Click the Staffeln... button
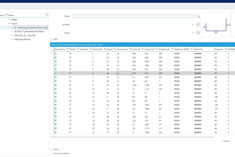This screenshot has width=235, height=157. [x=227, y=141]
